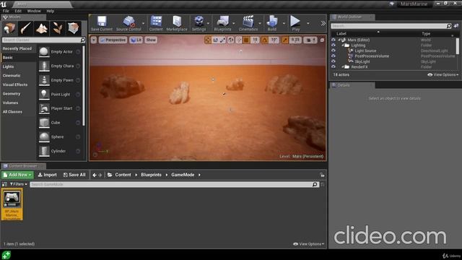
Task: Open World Outliner View Options dropdown
Action: coord(443,75)
